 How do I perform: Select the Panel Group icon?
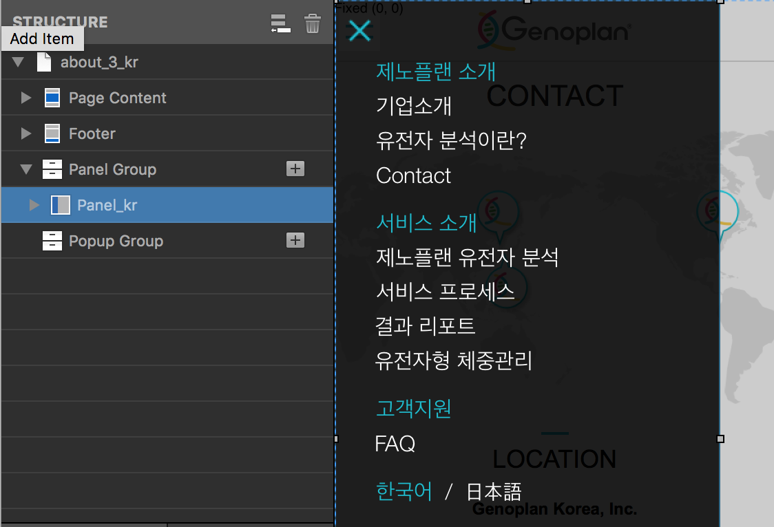(52, 169)
